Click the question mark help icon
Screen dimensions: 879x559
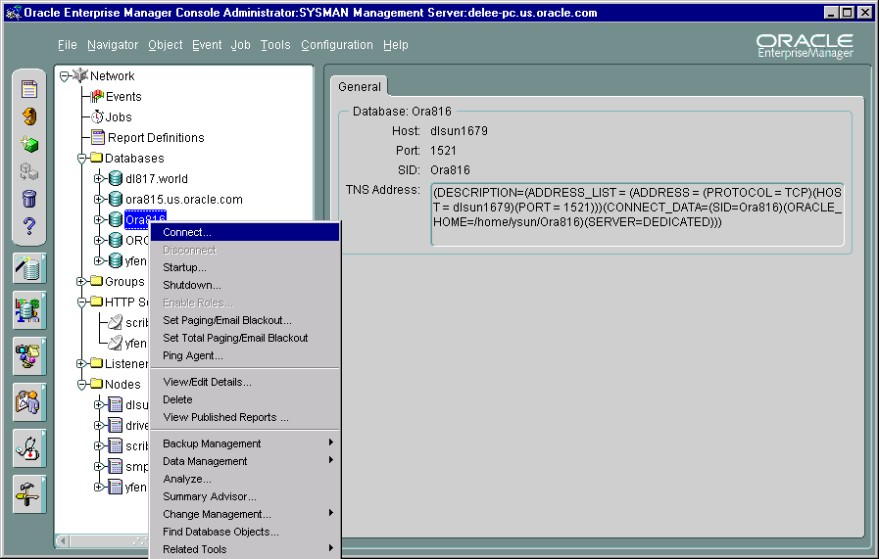coord(29,227)
